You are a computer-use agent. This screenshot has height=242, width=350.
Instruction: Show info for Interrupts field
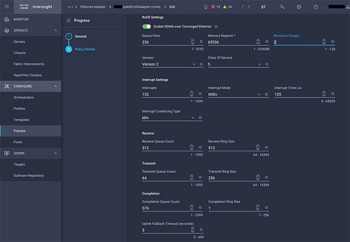point(200,94)
